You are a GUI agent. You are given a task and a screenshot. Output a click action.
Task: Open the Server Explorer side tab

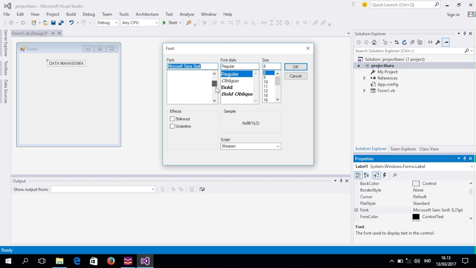tap(6, 43)
